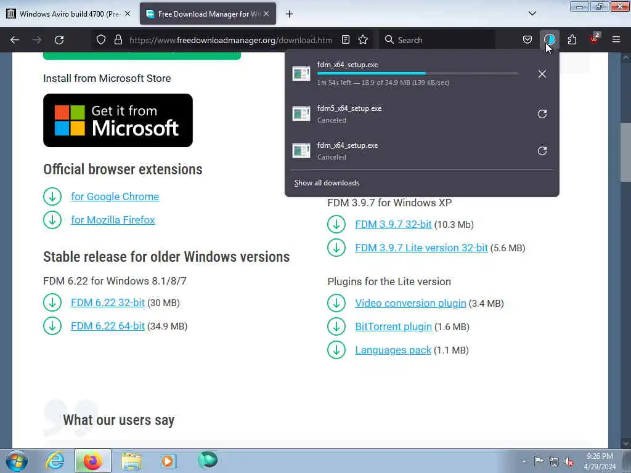Open Free Download Manager taskbar icon
This screenshot has width=631, height=473.
(208, 460)
